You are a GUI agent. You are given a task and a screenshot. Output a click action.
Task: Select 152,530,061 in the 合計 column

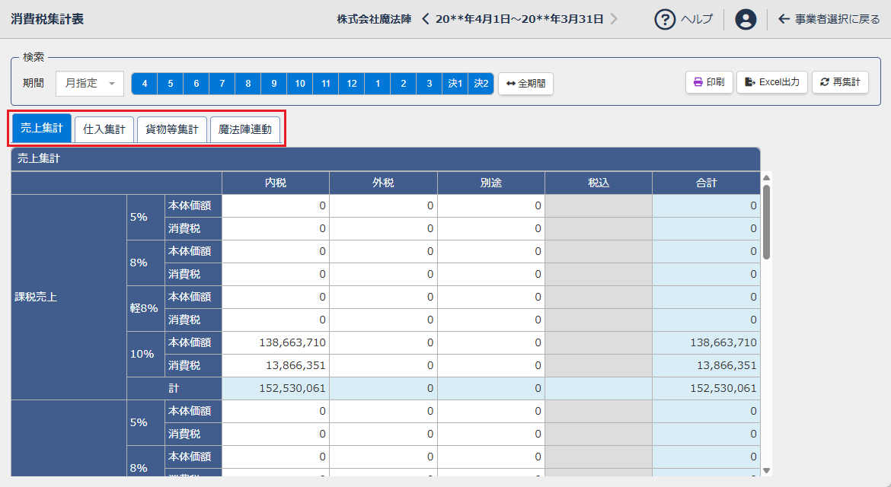(706, 388)
